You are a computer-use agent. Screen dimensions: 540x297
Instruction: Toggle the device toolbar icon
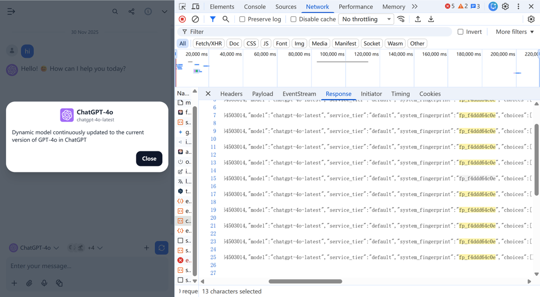click(196, 7)
